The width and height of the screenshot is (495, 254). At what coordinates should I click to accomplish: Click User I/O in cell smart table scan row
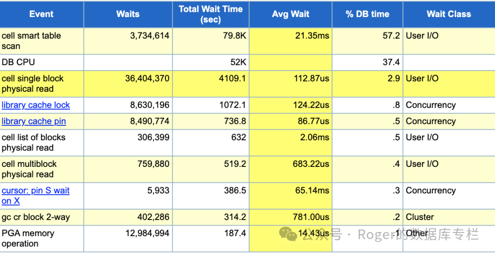coord(422,36)
